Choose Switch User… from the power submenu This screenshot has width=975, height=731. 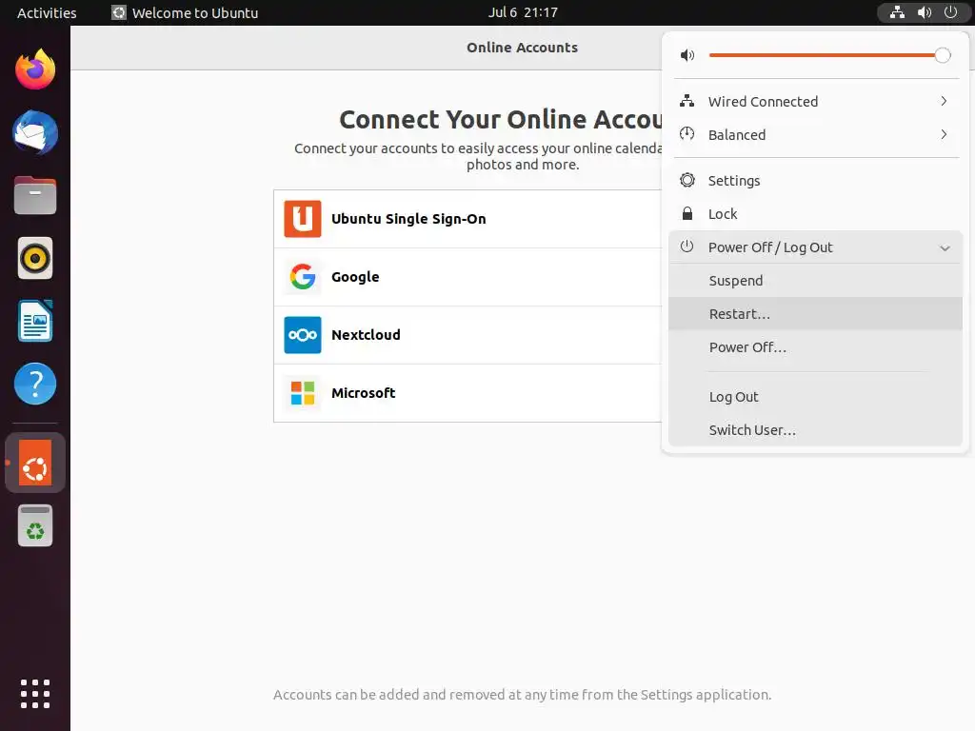pyautogui.click(x=816, y=430)
